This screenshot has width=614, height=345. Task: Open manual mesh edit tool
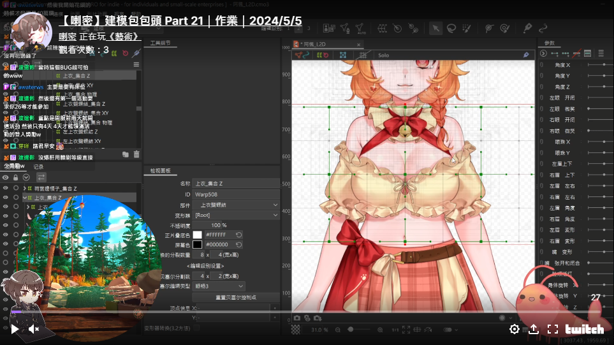(x=344, y=28)
